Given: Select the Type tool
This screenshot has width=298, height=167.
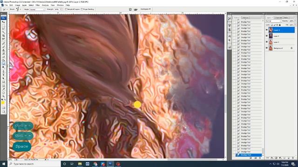Looking at the screenshot, I should click(4, 75).
